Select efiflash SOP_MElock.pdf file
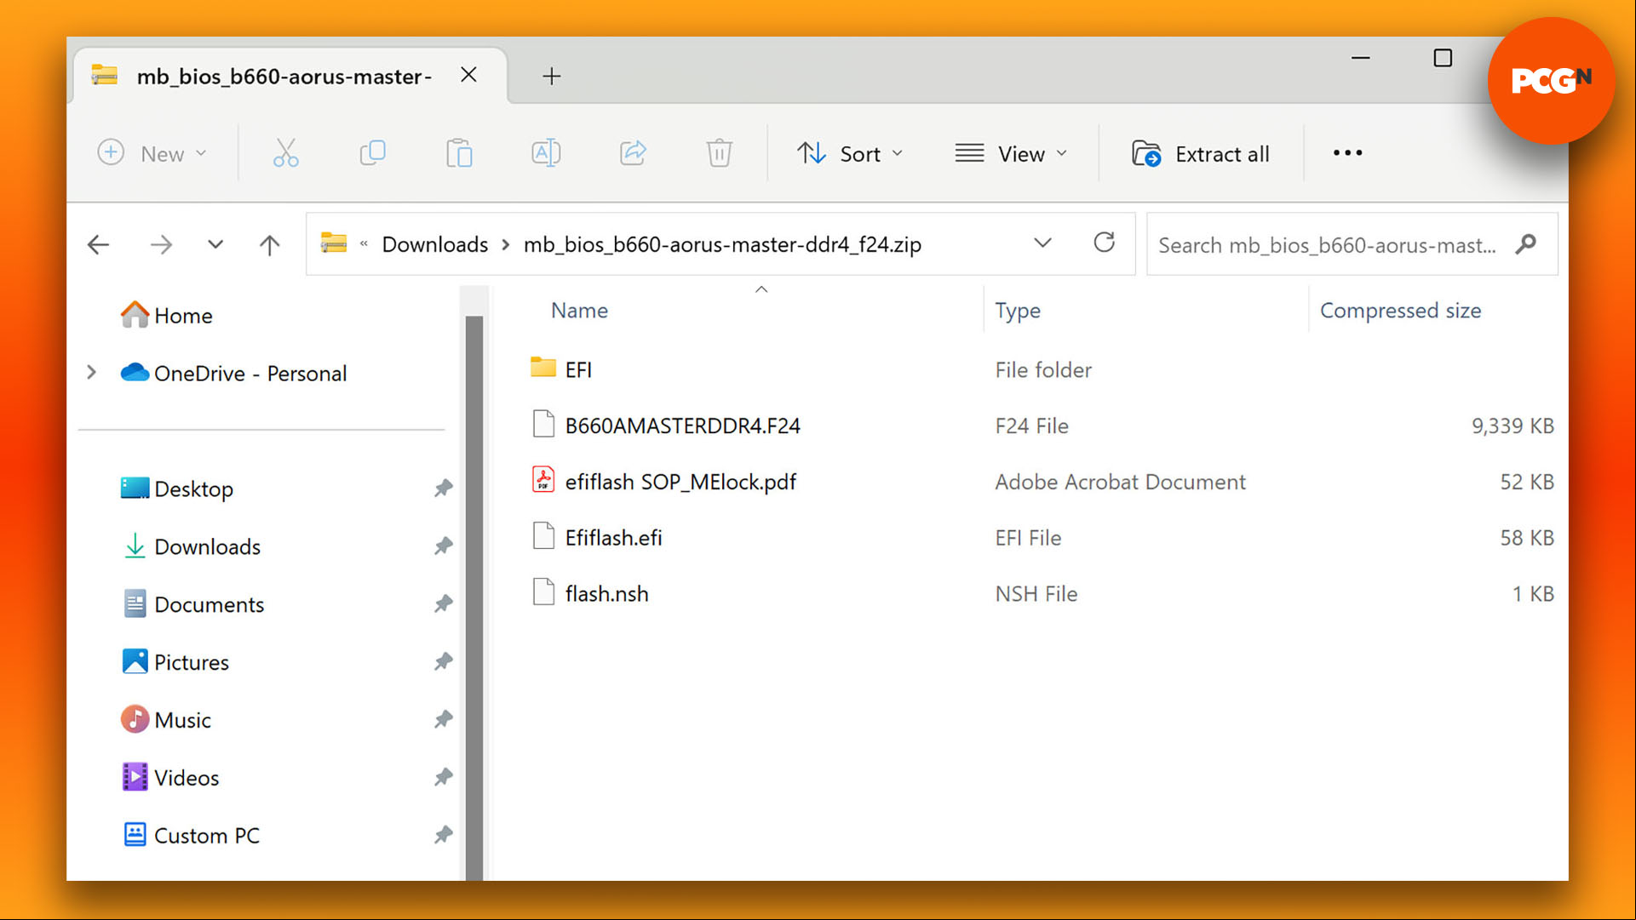Viewport: 1636px width, 920px height. pyautogui.click(x=663, y=482)
